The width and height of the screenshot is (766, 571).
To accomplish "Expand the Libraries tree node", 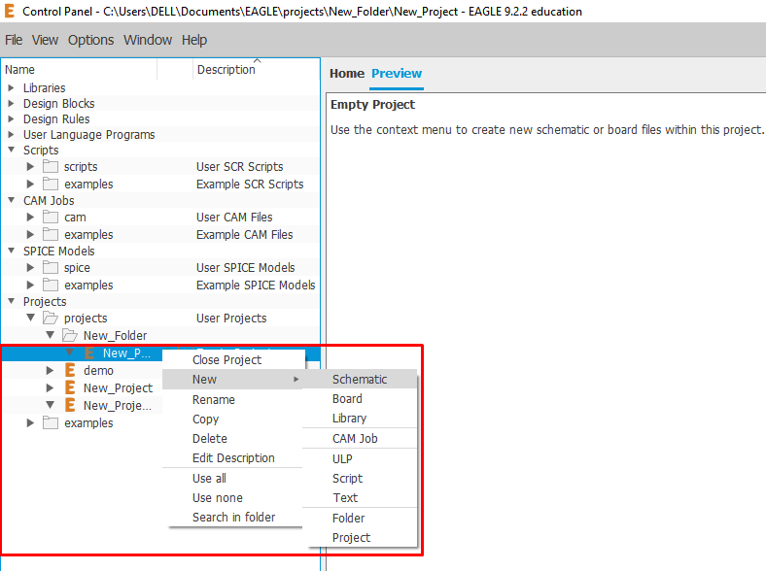I will [x=12, y=87].
